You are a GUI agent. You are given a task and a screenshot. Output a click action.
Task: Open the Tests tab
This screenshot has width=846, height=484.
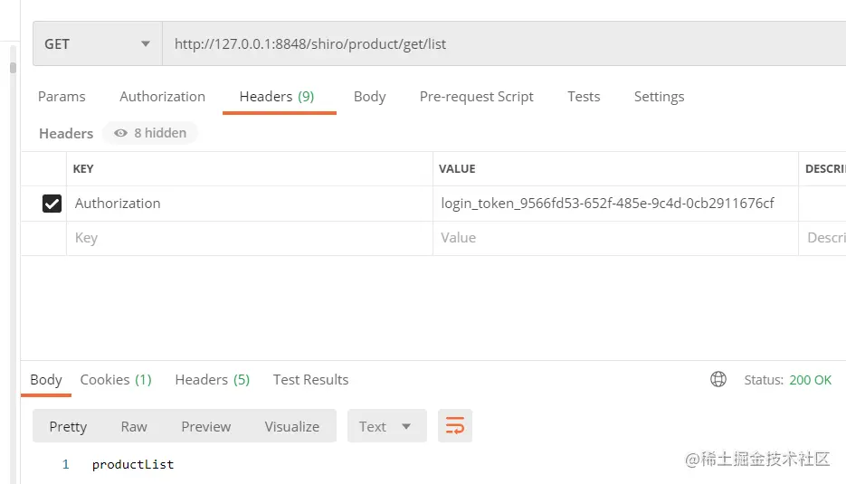[584, 97]
